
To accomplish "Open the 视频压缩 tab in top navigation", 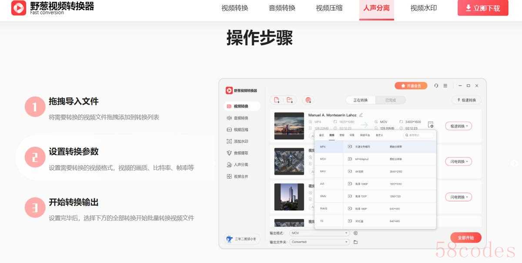I will (329, 8).
